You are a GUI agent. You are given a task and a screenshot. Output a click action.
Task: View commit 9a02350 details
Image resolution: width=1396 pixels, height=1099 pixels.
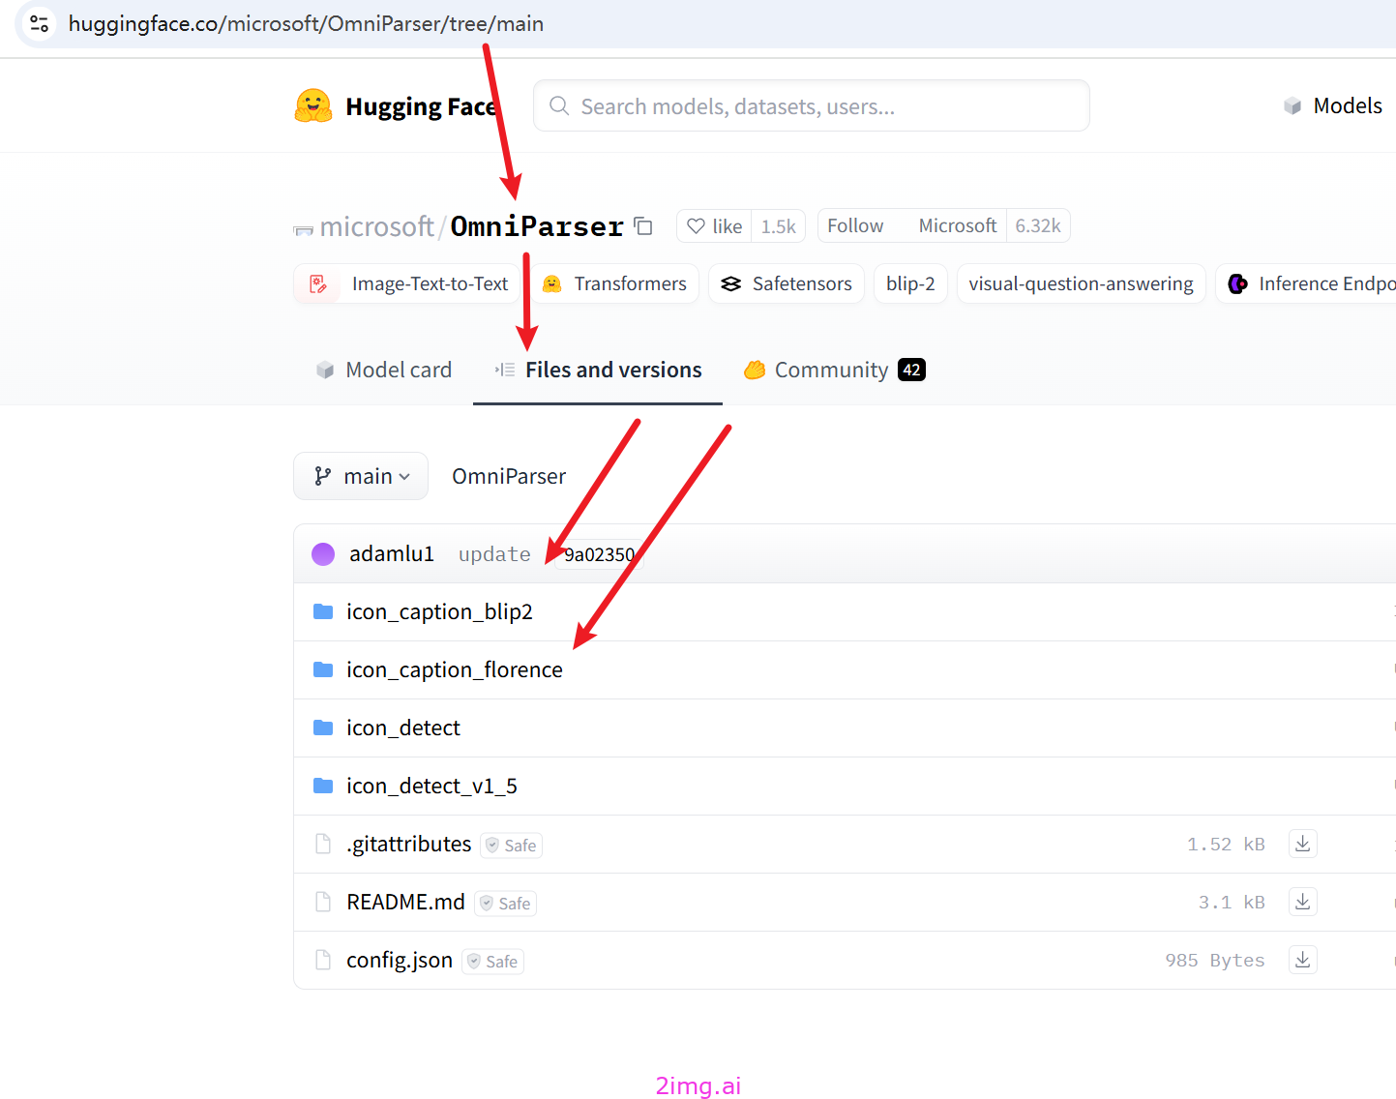pyautogui.click(x=598, y=553)
